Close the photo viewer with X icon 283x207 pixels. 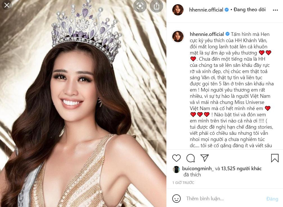[7, 5]
